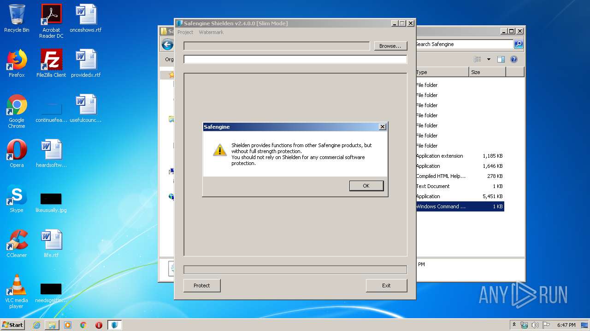Open the Acrobat Reader DC desktop icon
The image size is (590, 331).
point(51,22)
